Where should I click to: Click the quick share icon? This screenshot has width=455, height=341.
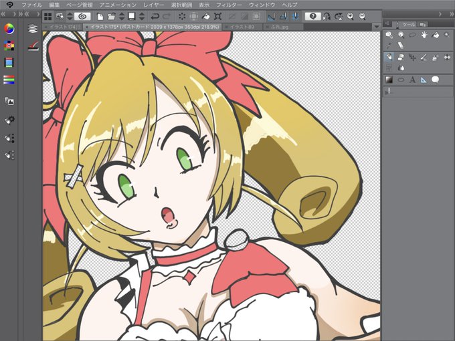pyautogui.click(x=60, y=17)
